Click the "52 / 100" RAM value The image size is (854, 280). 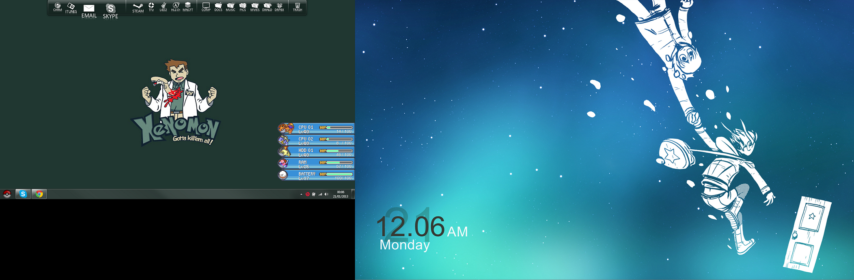click(x=344, y=167)
